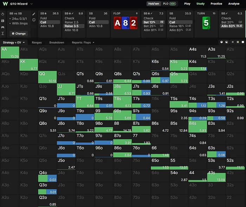The height and width of the screenshot is (207, 246).
Task: Click the A4s hand cell
Action: click(198, 52)
